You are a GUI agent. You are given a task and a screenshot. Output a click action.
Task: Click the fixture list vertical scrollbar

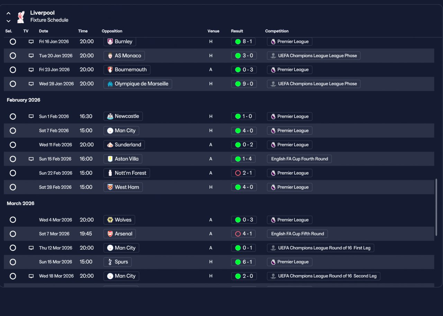pyautogui.click(x=436, y=207)
